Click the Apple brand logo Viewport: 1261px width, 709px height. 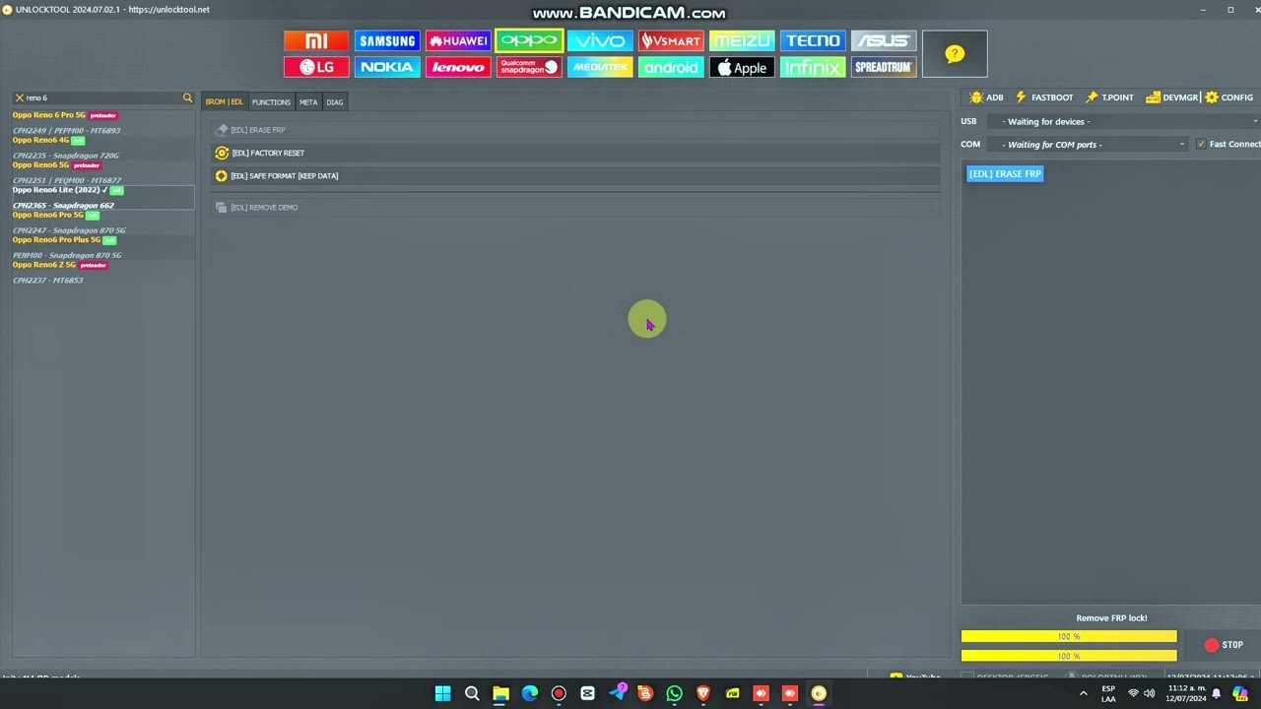(742, 67)
